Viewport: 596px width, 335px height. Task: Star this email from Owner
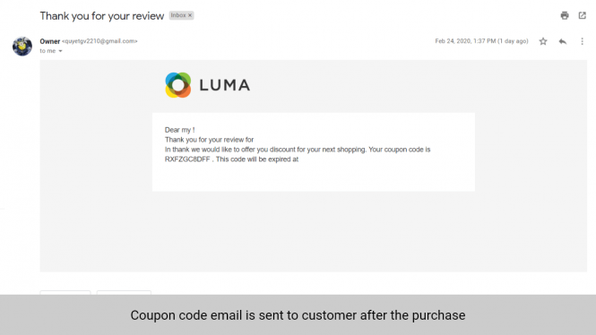543,41
